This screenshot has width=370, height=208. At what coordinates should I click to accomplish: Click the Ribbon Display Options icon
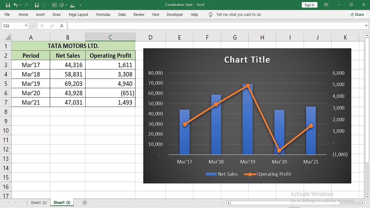click(326, 5)
